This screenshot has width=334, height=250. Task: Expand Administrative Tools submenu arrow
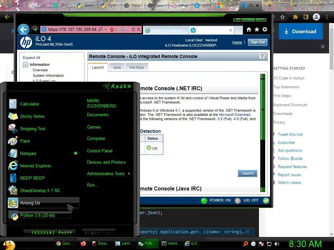point(129,174)
